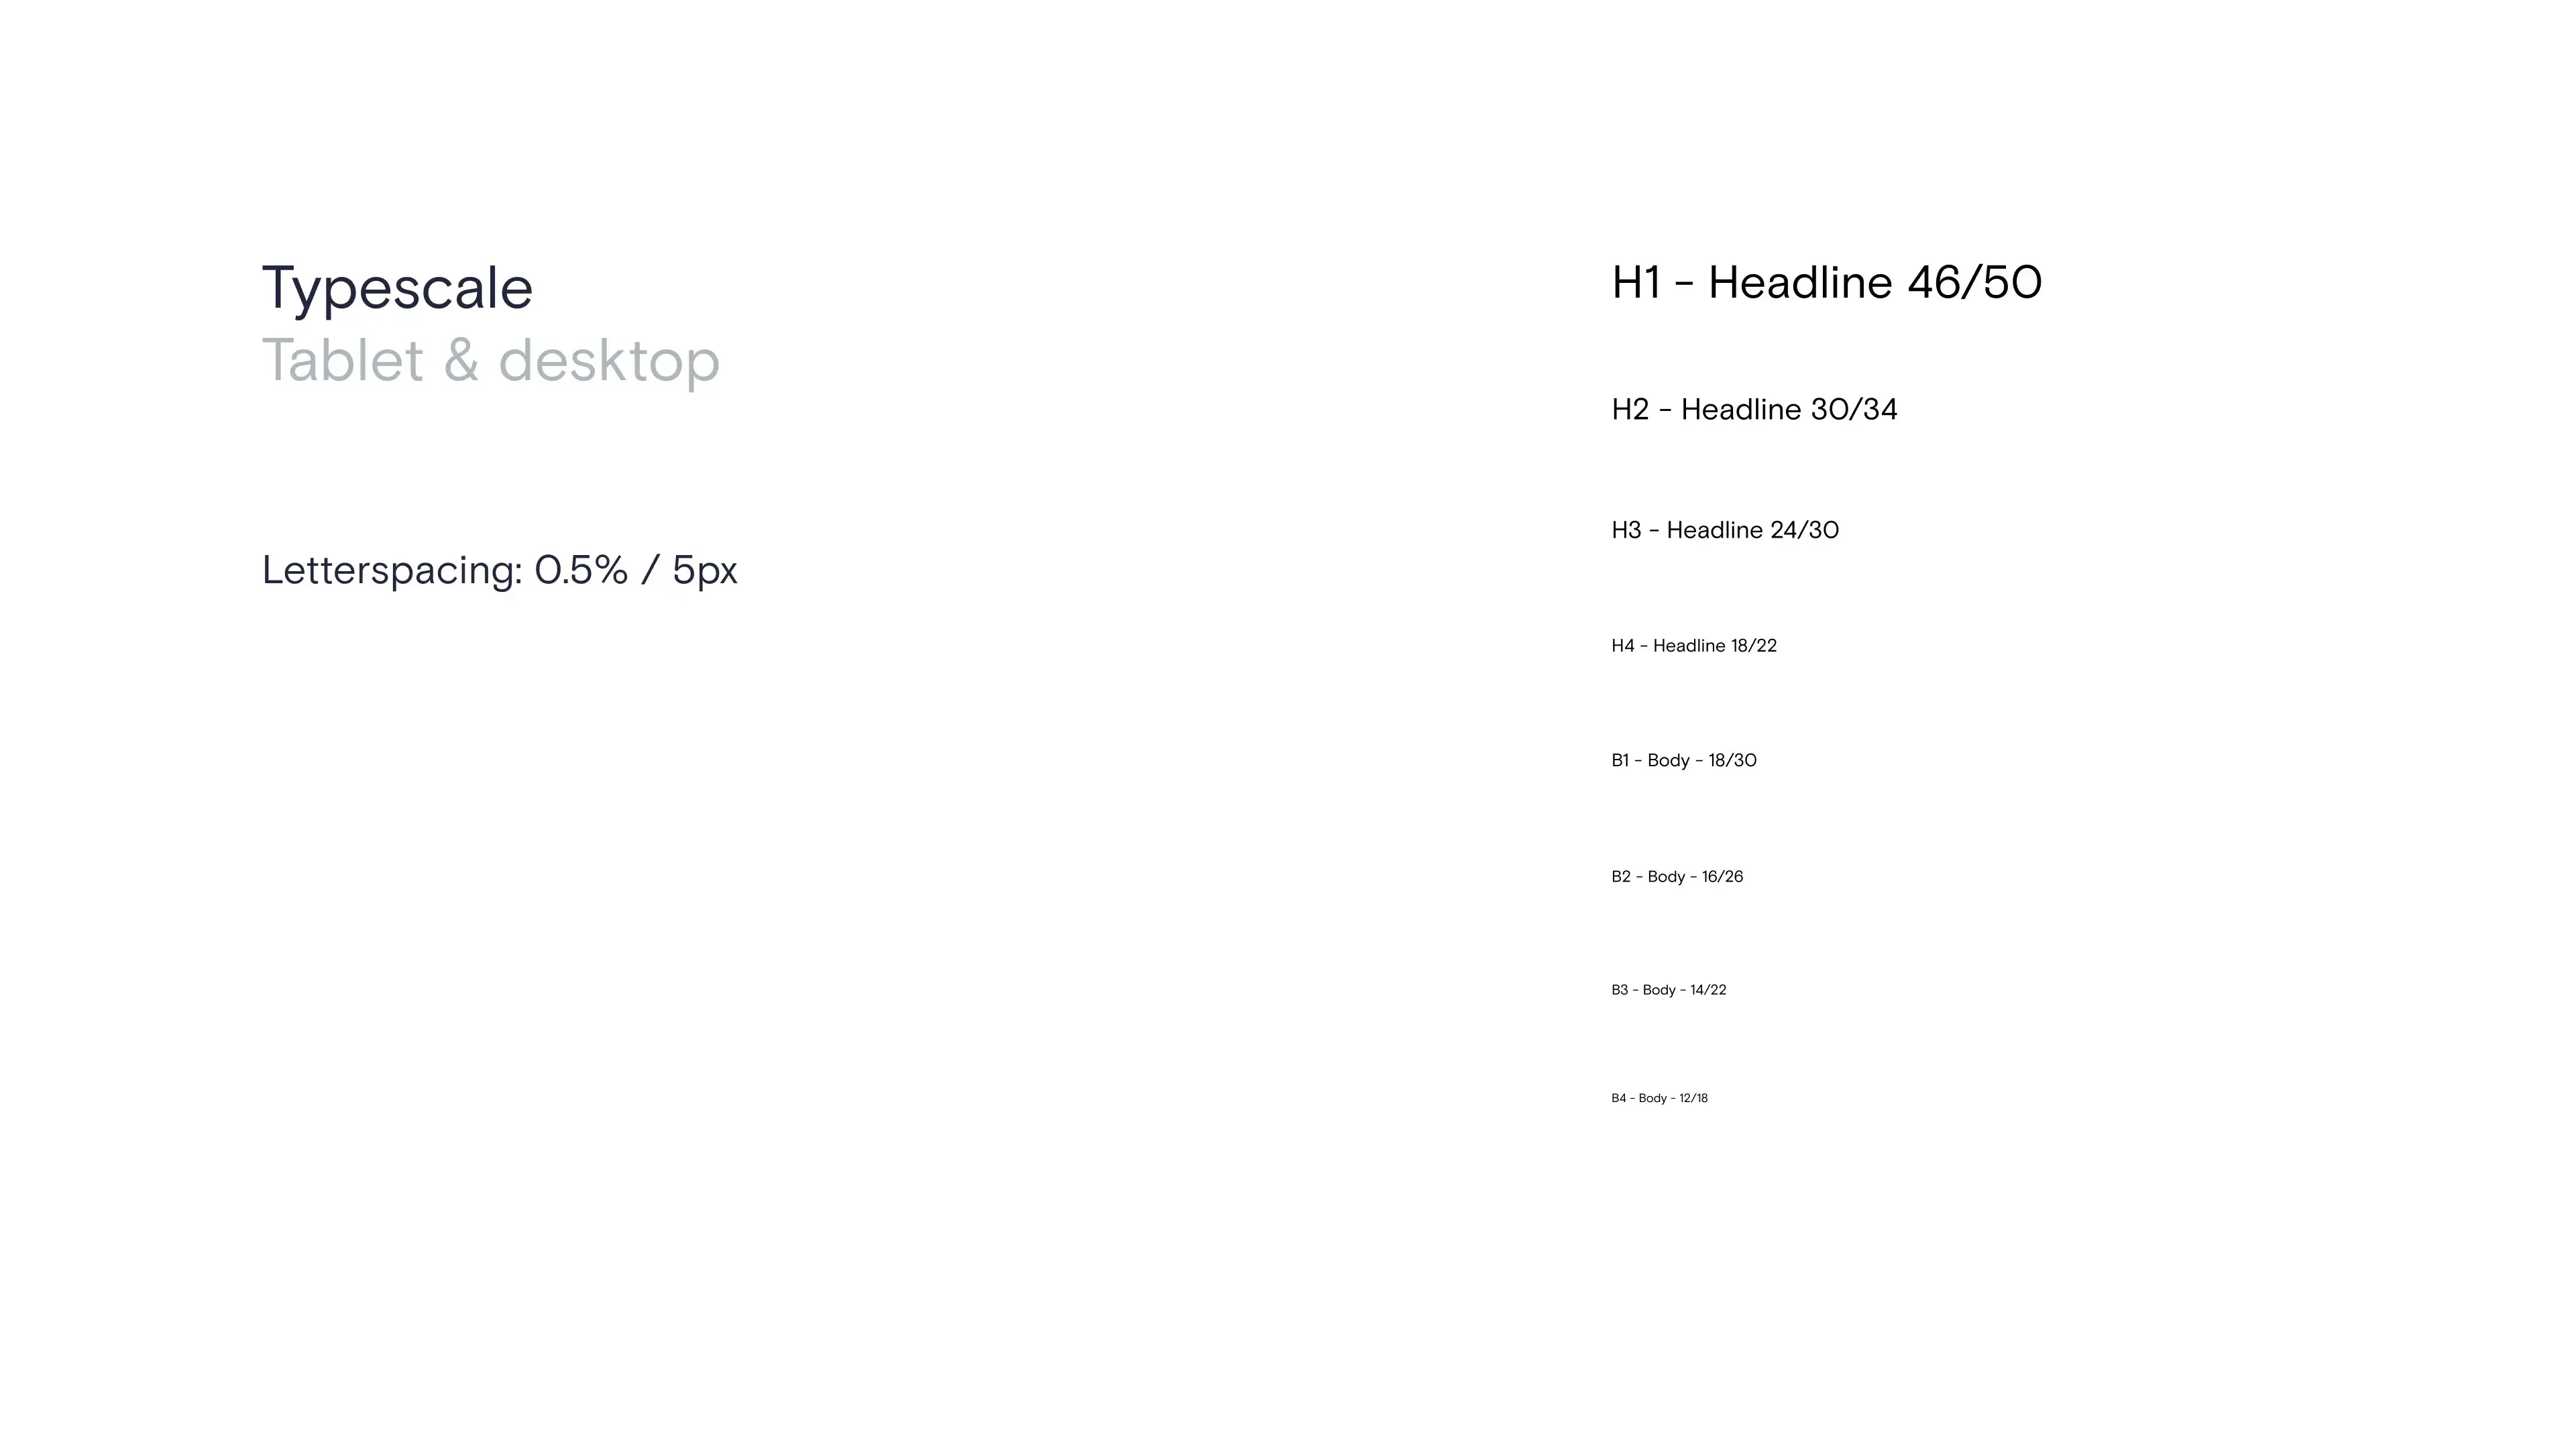
Task: Select the 0.5% letterspacing value
Action: tap(581, 570)
